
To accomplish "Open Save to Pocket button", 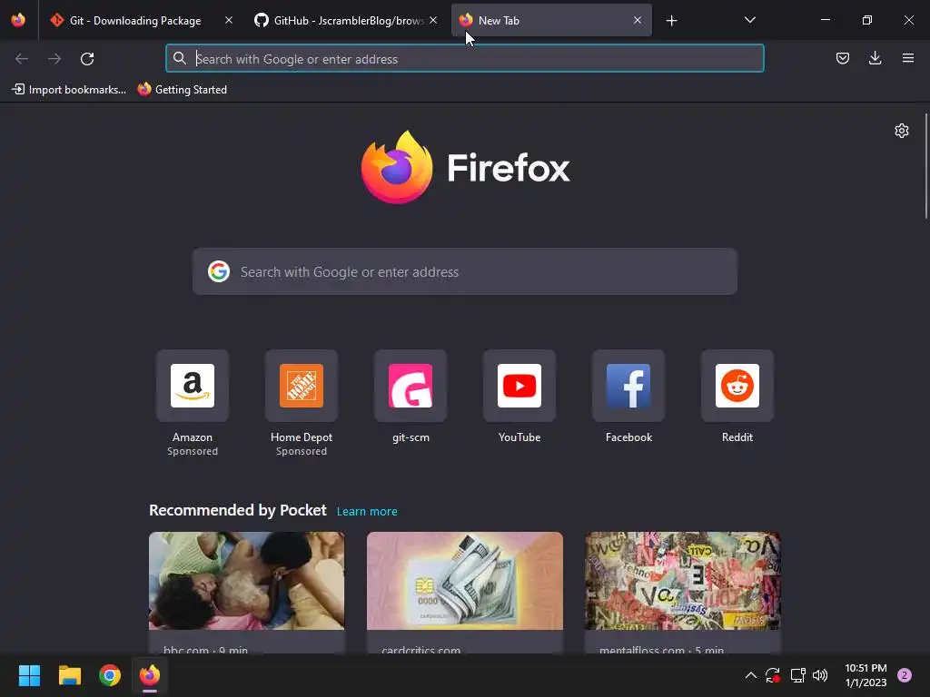I will 842,58.
